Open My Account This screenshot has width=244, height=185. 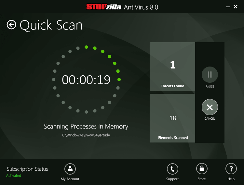70,169
